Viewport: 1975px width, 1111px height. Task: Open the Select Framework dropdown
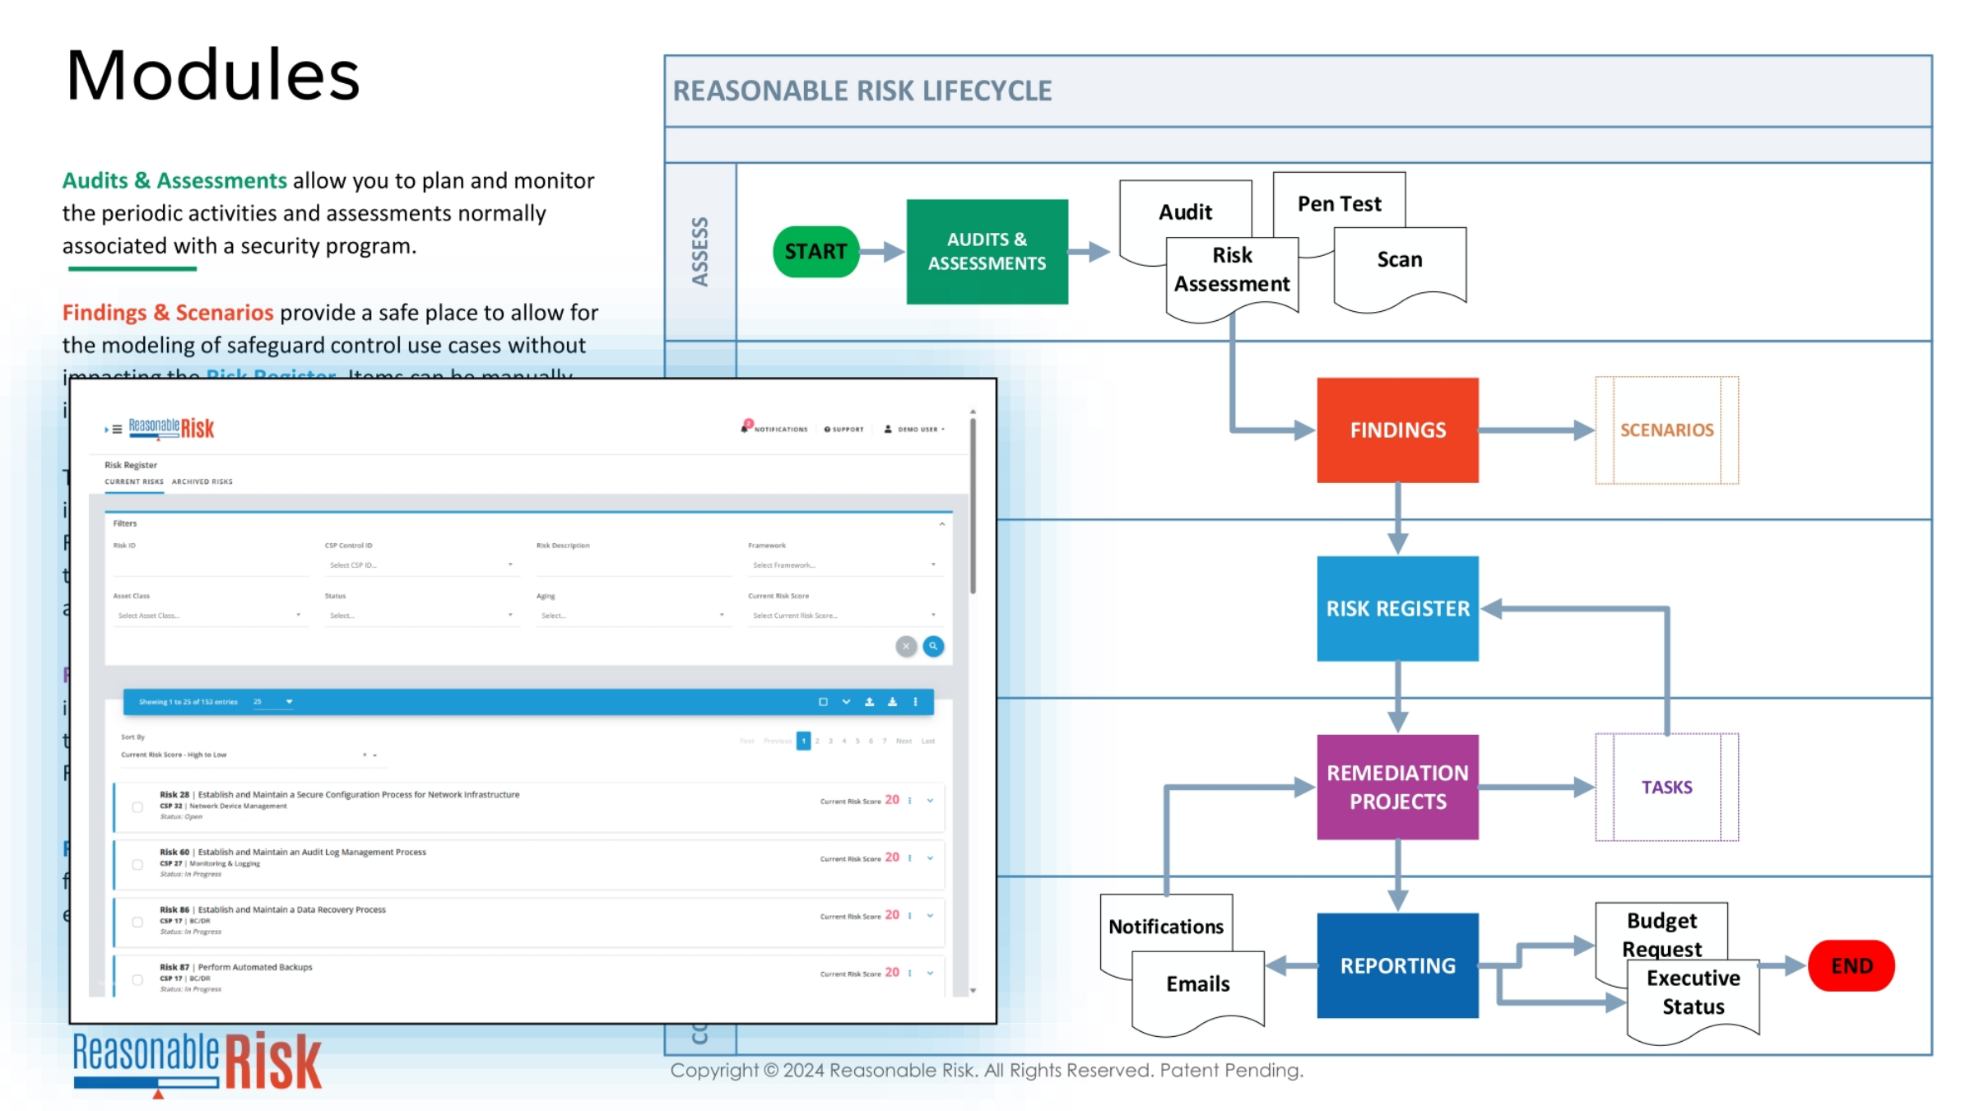click(843, 565)
